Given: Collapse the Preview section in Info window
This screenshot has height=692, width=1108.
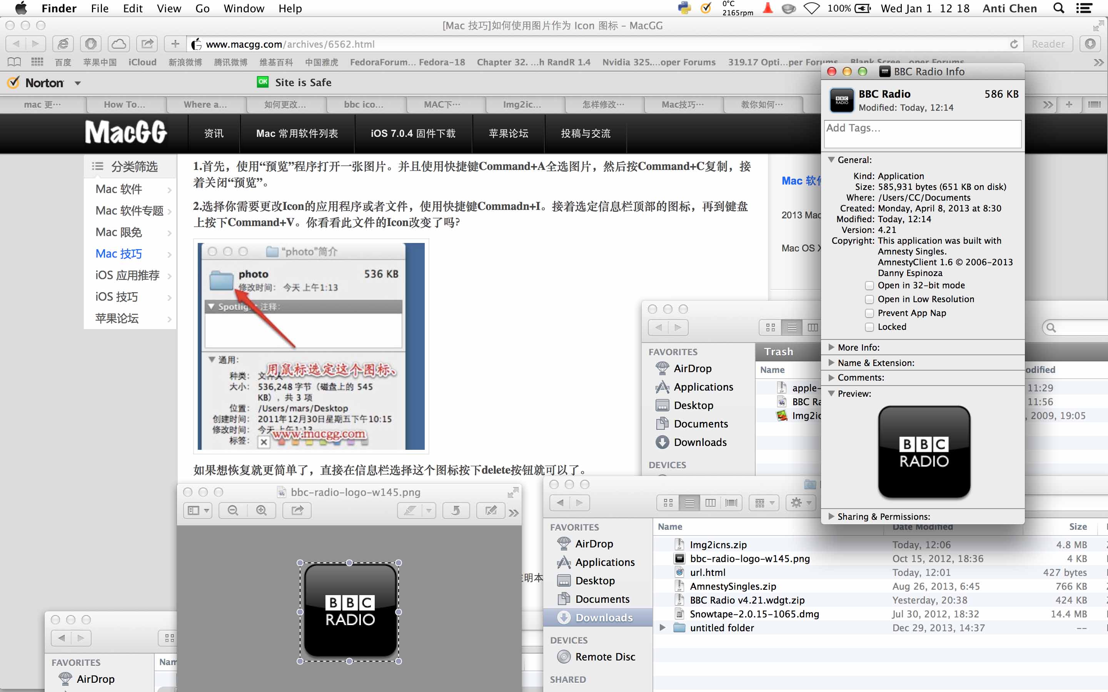Looking at the screenshot, I should click(x=831, y=394).
